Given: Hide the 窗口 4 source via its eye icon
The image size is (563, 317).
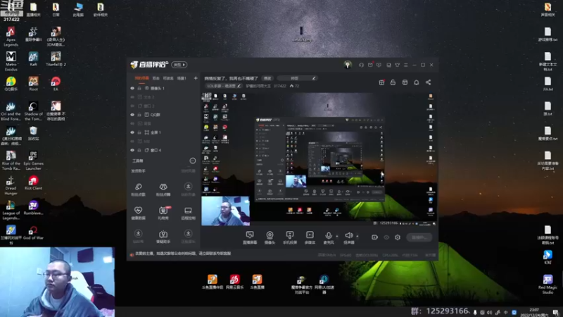Looking at the screenshot, I should [132, 150].
